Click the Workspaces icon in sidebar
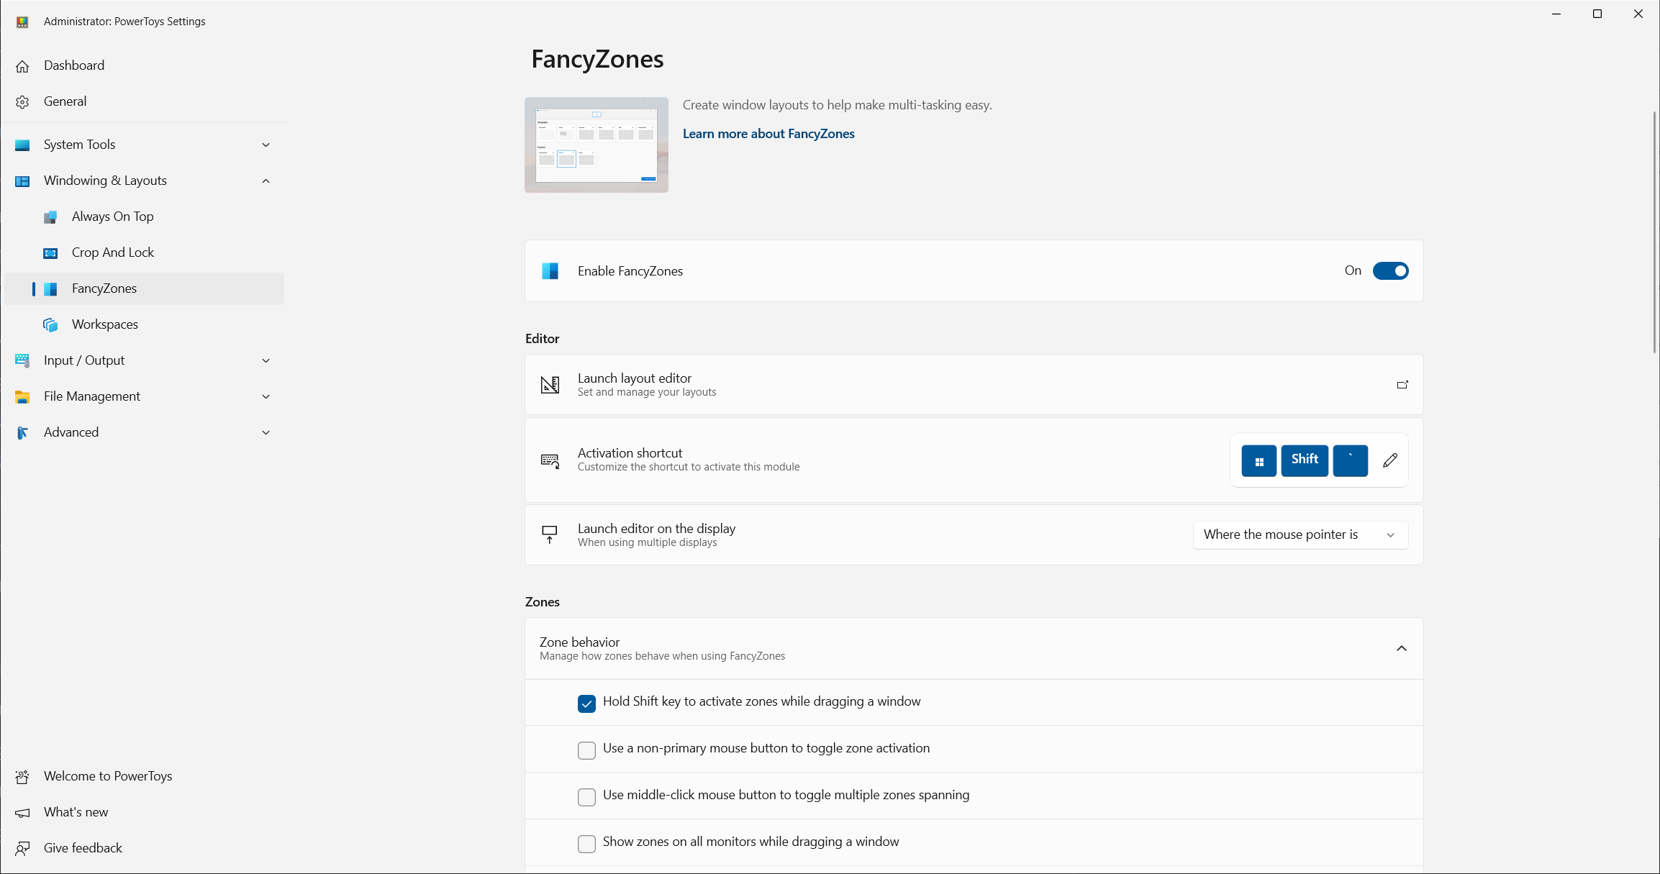Viewport: 1660px width, 874px height. [x=50, y=325]
